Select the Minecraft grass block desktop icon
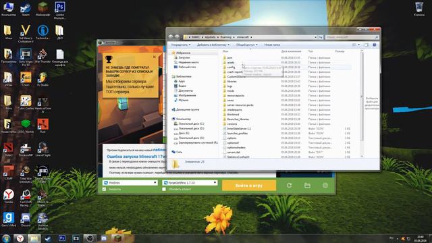Screen dimensions: 432x243 (43, 8)
